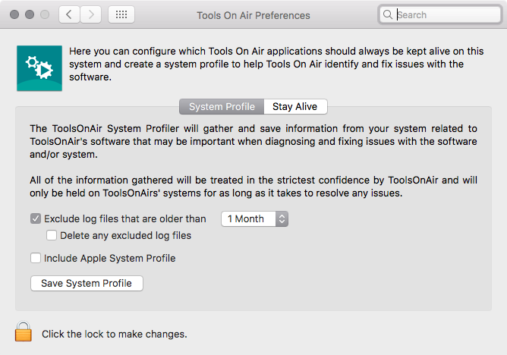Click the minimize window button

[x=30, y=14]
